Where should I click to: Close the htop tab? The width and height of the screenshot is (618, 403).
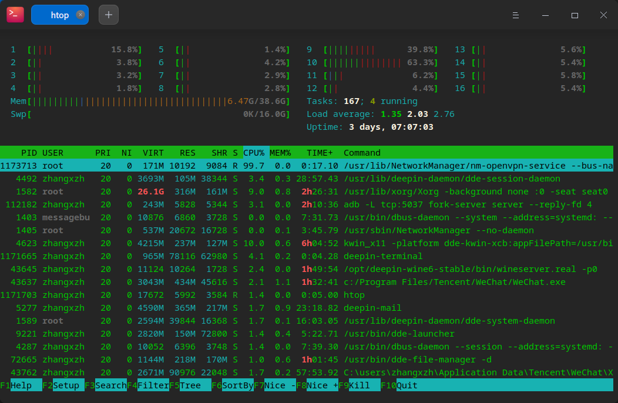tap(80, 15)
